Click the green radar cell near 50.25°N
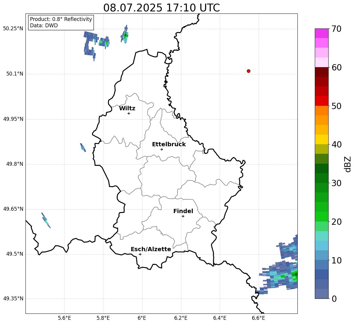 coord(125,34)
